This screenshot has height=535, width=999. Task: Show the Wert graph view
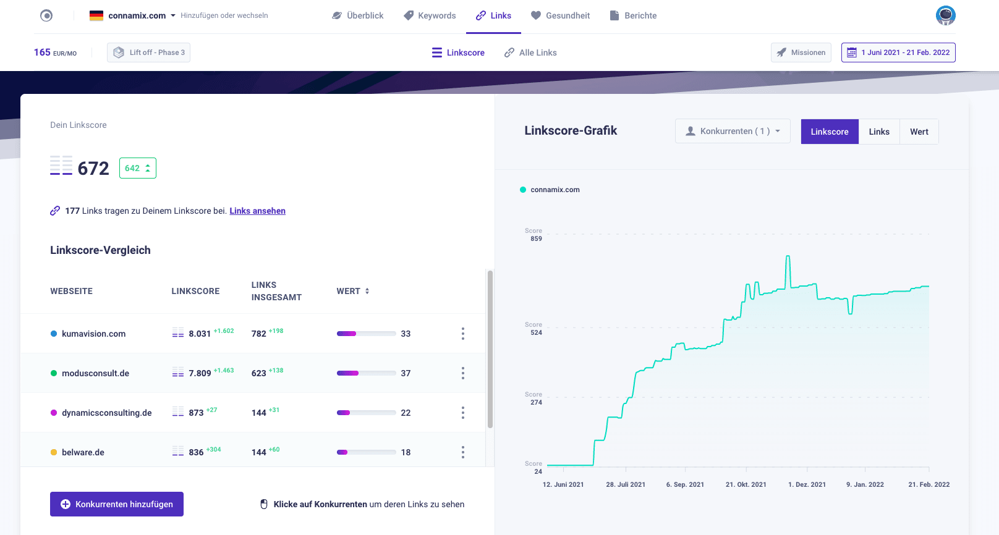(919, 132)
